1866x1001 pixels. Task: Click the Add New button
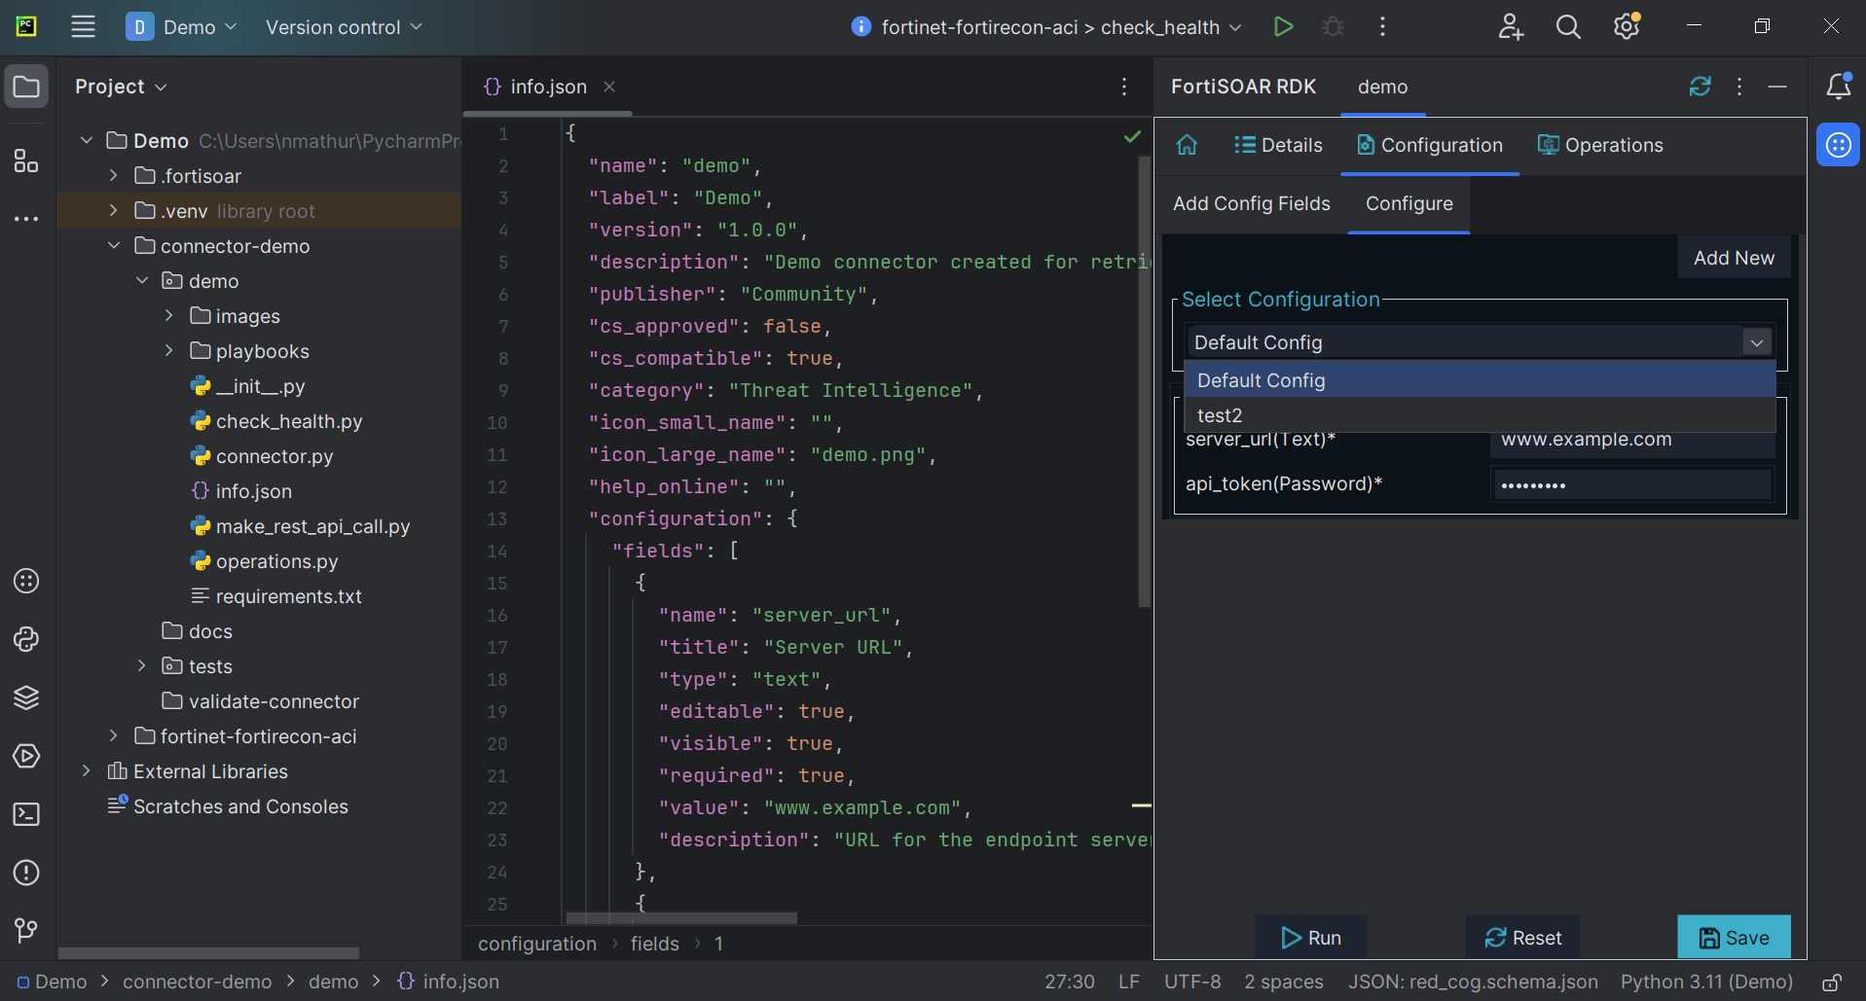tap(1734, 258)
